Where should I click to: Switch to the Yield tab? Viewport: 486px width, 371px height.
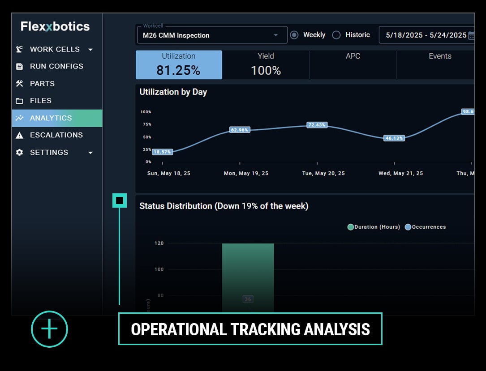266,64
